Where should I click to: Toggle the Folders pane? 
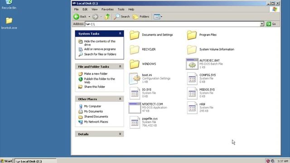point(141,17)
